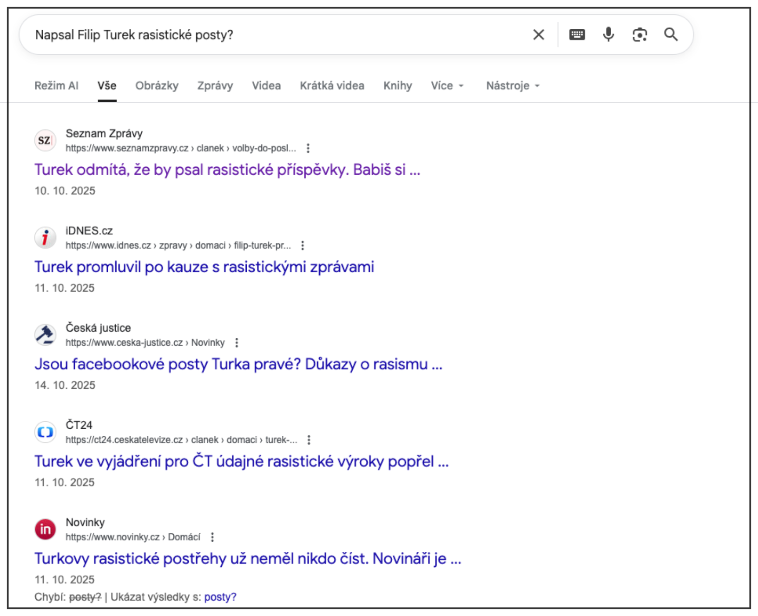Click the magnifying glass search button
758x616 pixels.
(x=671, y=35)
